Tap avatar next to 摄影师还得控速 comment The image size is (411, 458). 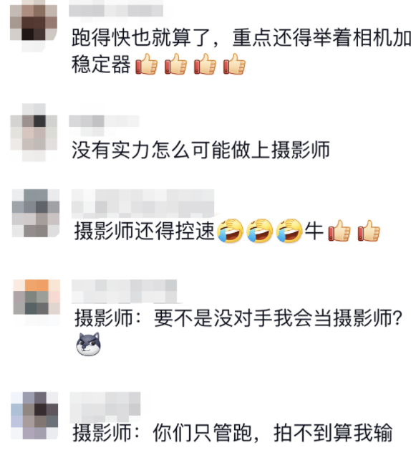36,213
